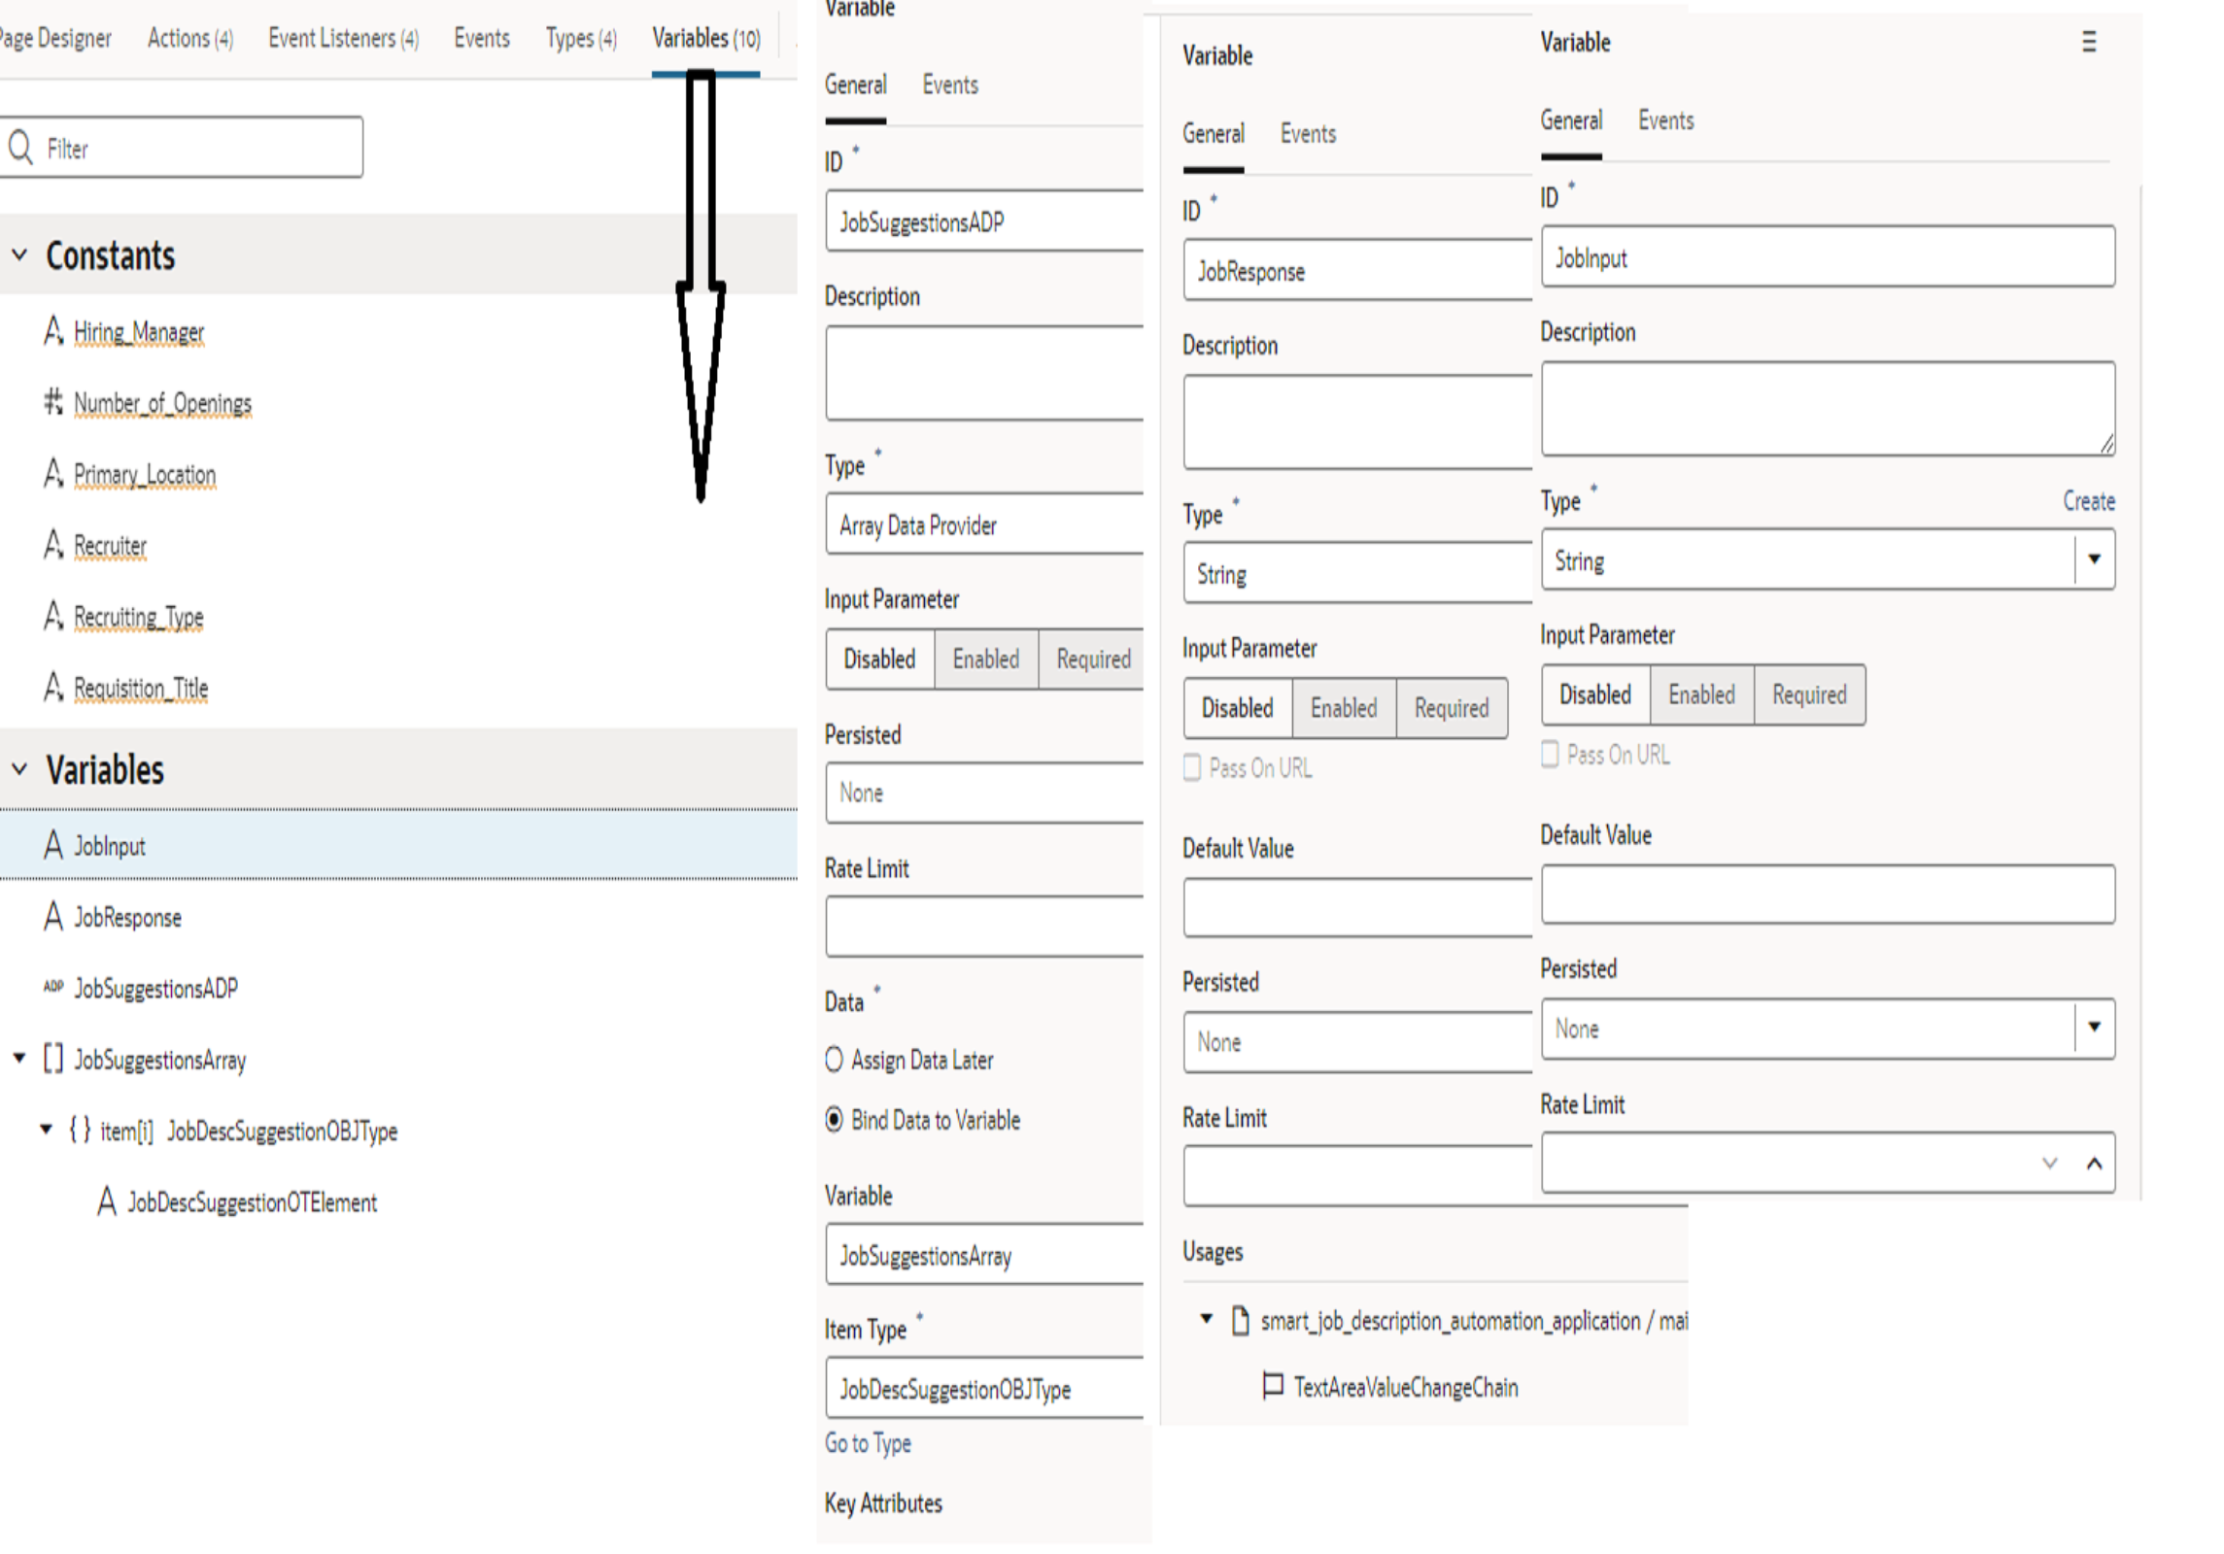Click the Go to Type link
The width and height of the screenshot is (2224, 1554).
[868, 1443]
